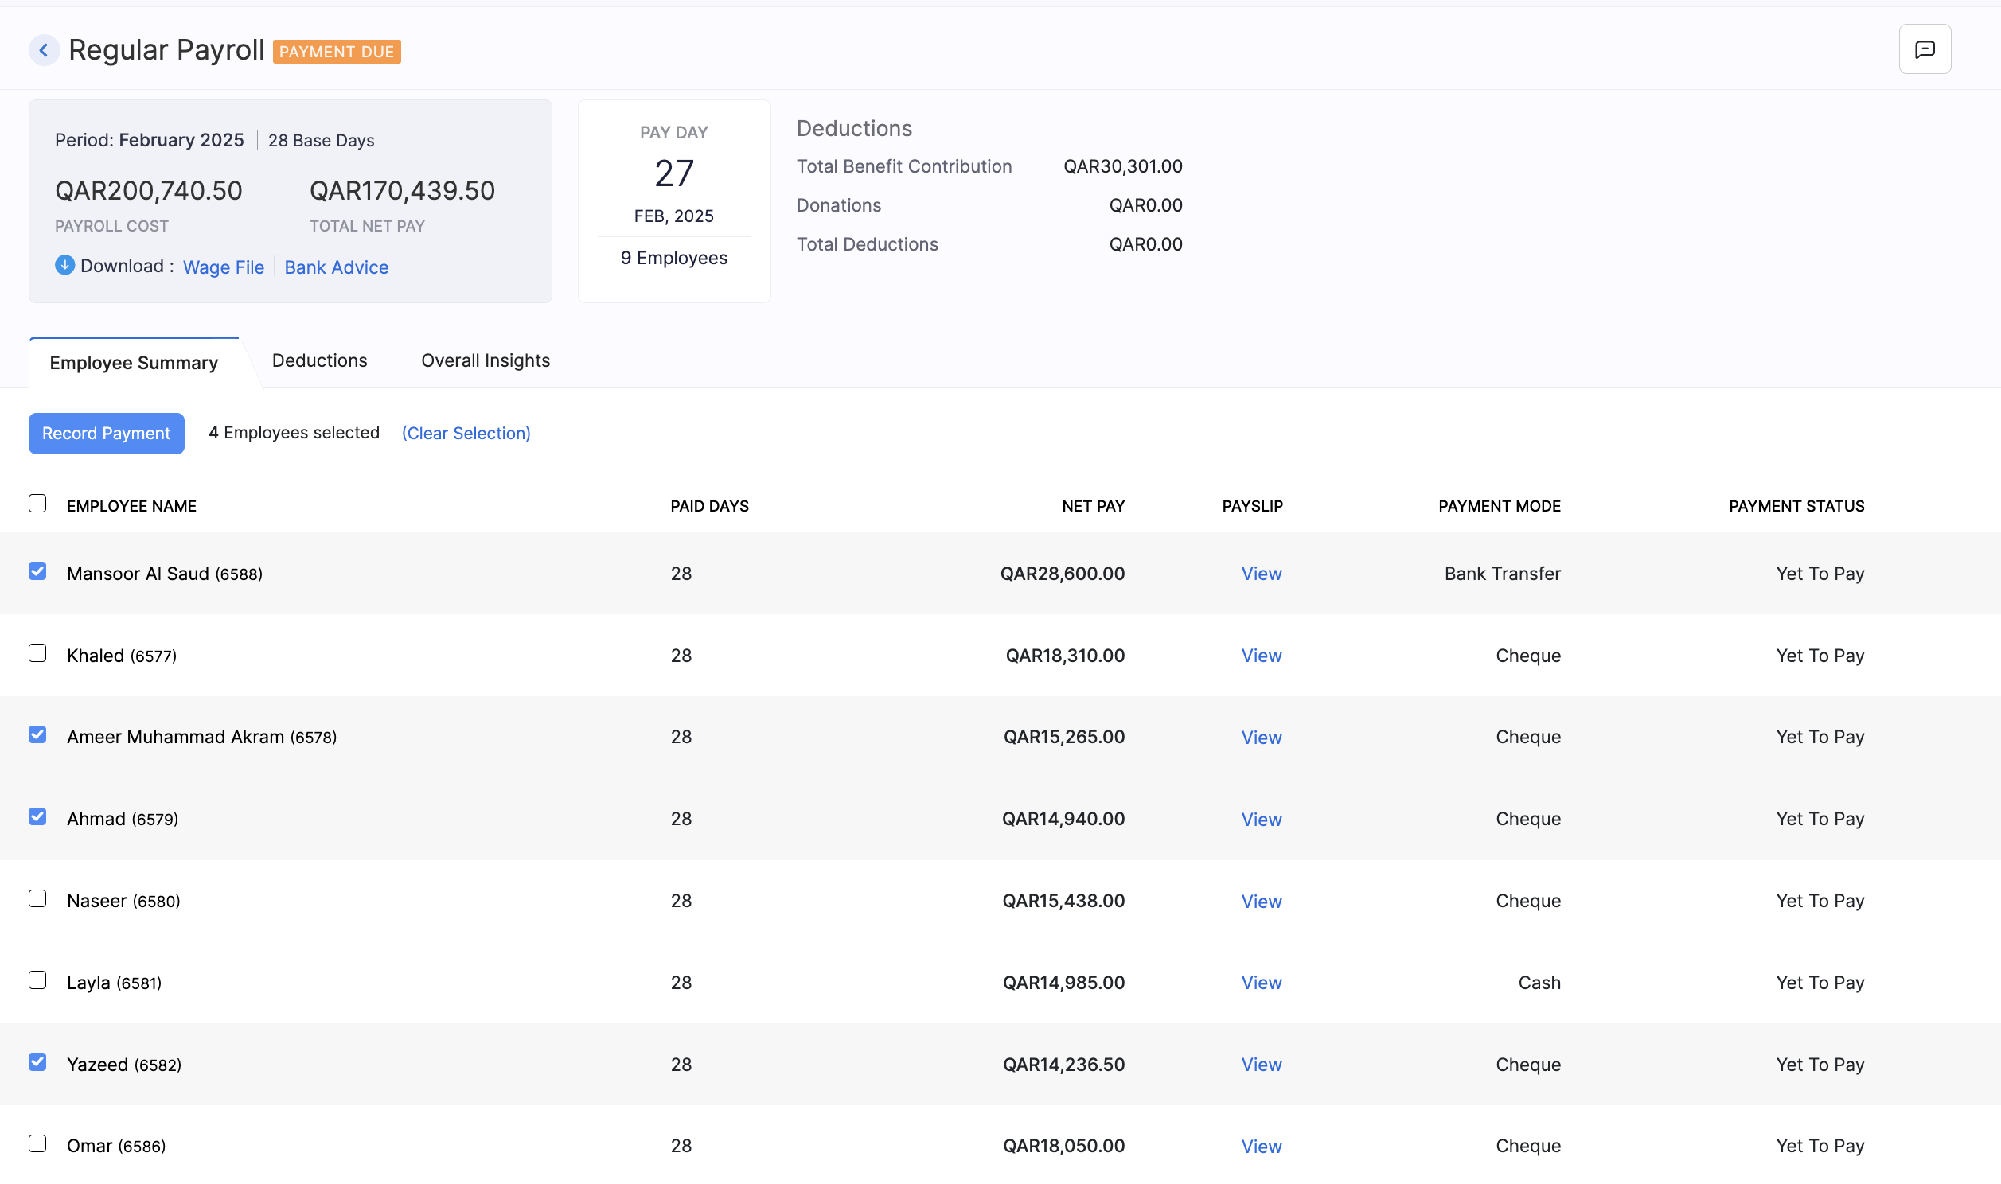Screen dimensions: 2001x1184
Task: Toggle the select-all checkbox in table header
Action: [x=37, y=503]
